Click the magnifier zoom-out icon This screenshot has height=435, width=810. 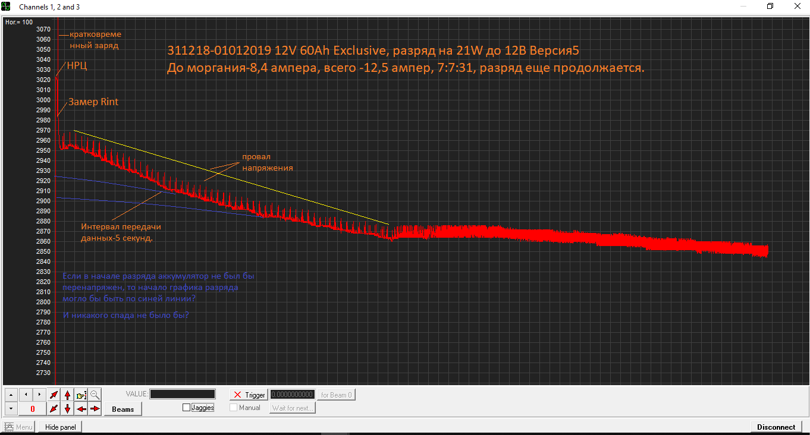95,395
